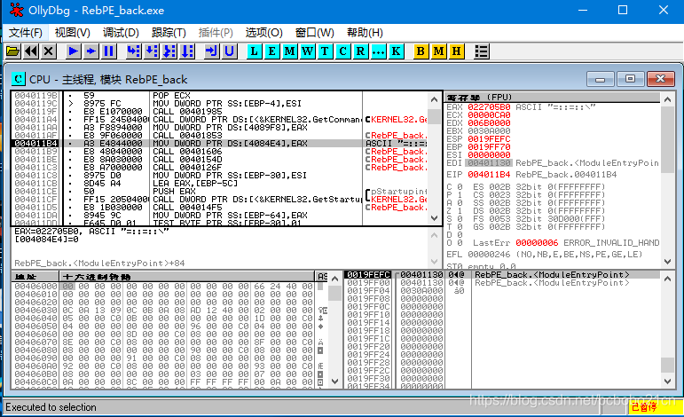This screenshot has width=684, height=417.
Task: Open the 选项(O) menu
Action: [x=263, y=33]
